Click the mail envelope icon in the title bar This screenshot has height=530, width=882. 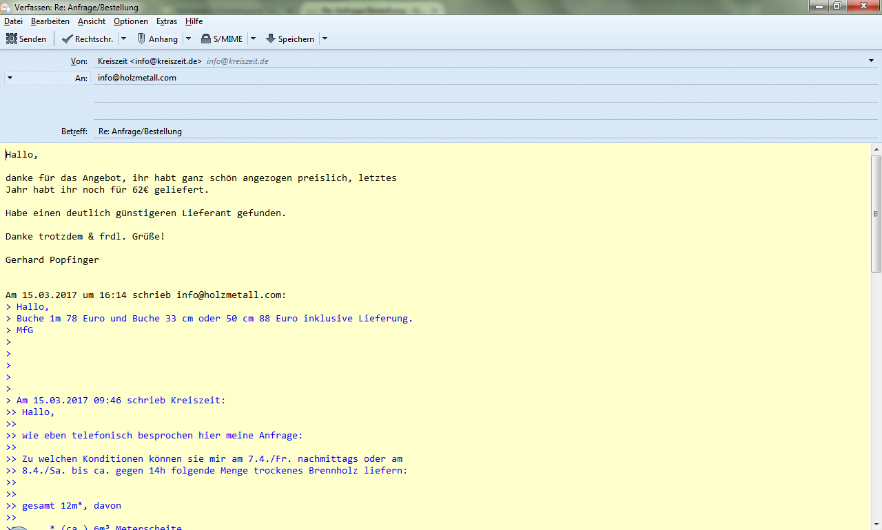tap(6, 7)
